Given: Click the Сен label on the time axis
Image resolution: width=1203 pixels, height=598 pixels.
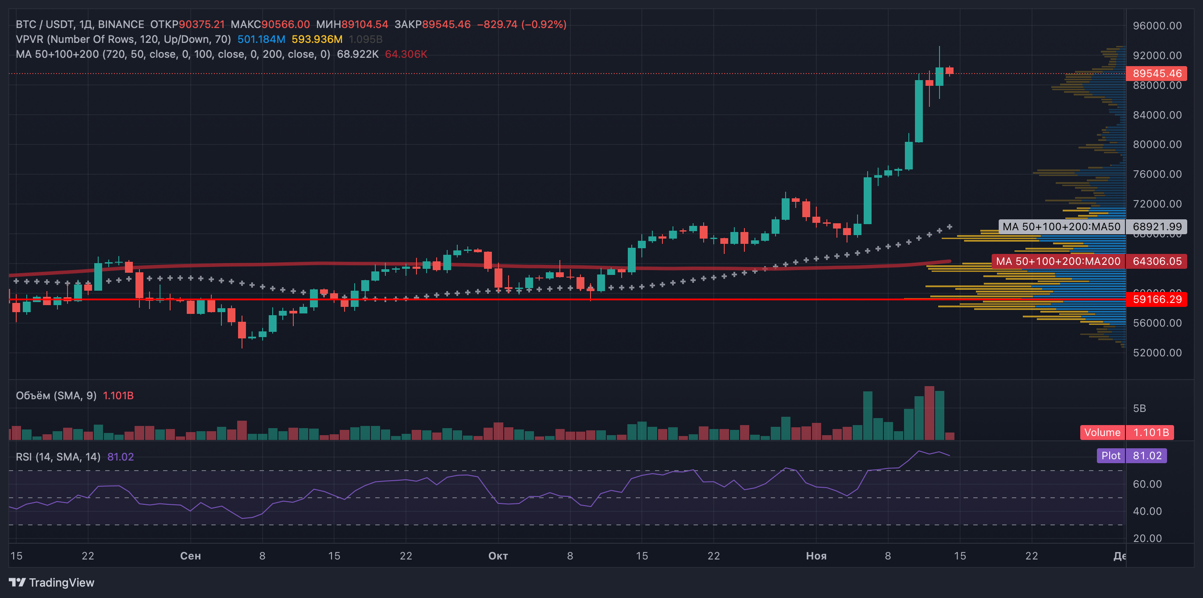Looking at the screenshot, I should [x=191, y=556].
